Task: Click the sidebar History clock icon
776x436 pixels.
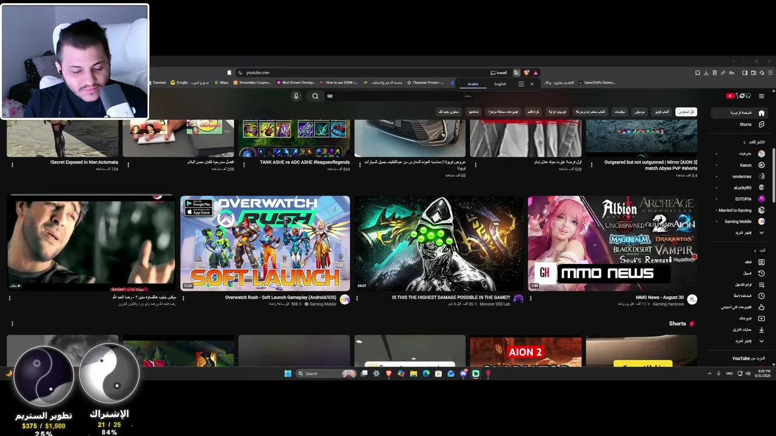Action: [x=761, y=273]
